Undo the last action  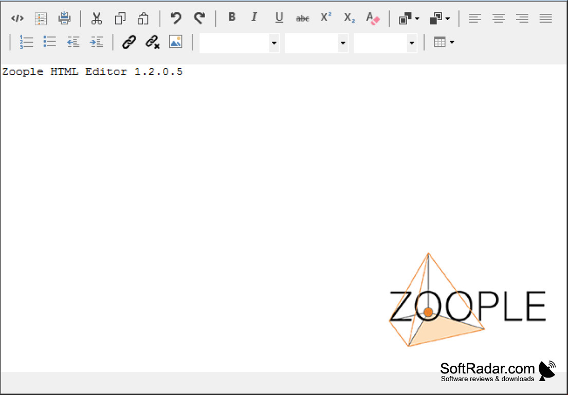pos(176,18)
